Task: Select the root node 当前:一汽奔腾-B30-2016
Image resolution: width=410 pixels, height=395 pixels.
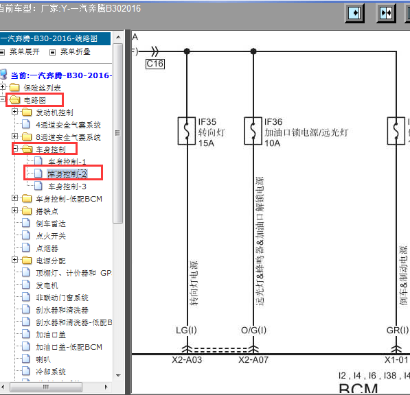Action: click(x=61, y=75)
